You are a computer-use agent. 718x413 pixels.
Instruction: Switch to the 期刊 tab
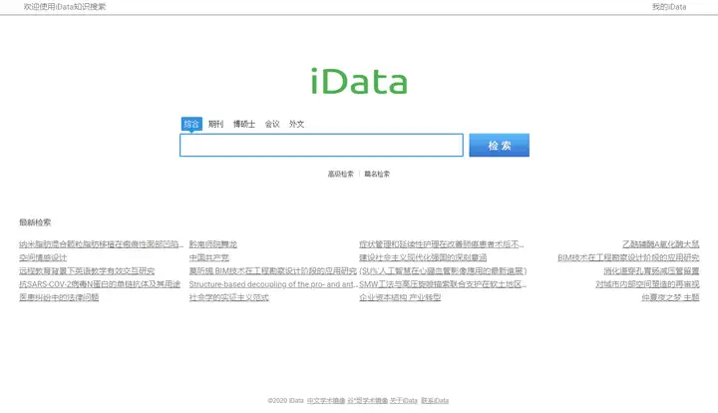coord(215,124)
